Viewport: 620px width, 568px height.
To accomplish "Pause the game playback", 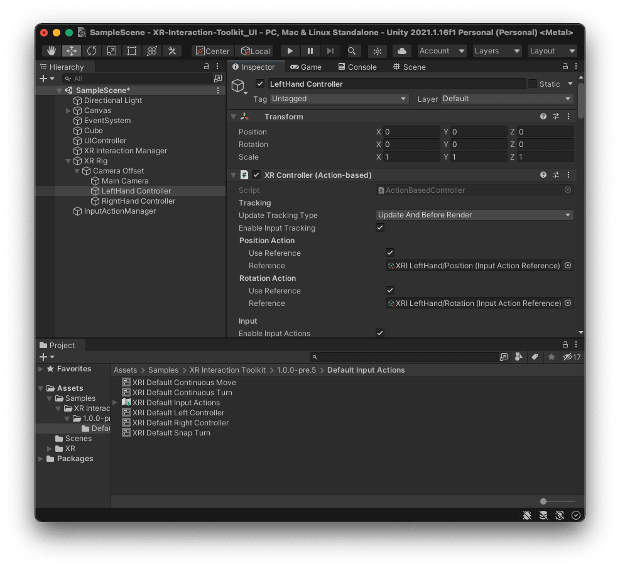I will coord(310,51).
